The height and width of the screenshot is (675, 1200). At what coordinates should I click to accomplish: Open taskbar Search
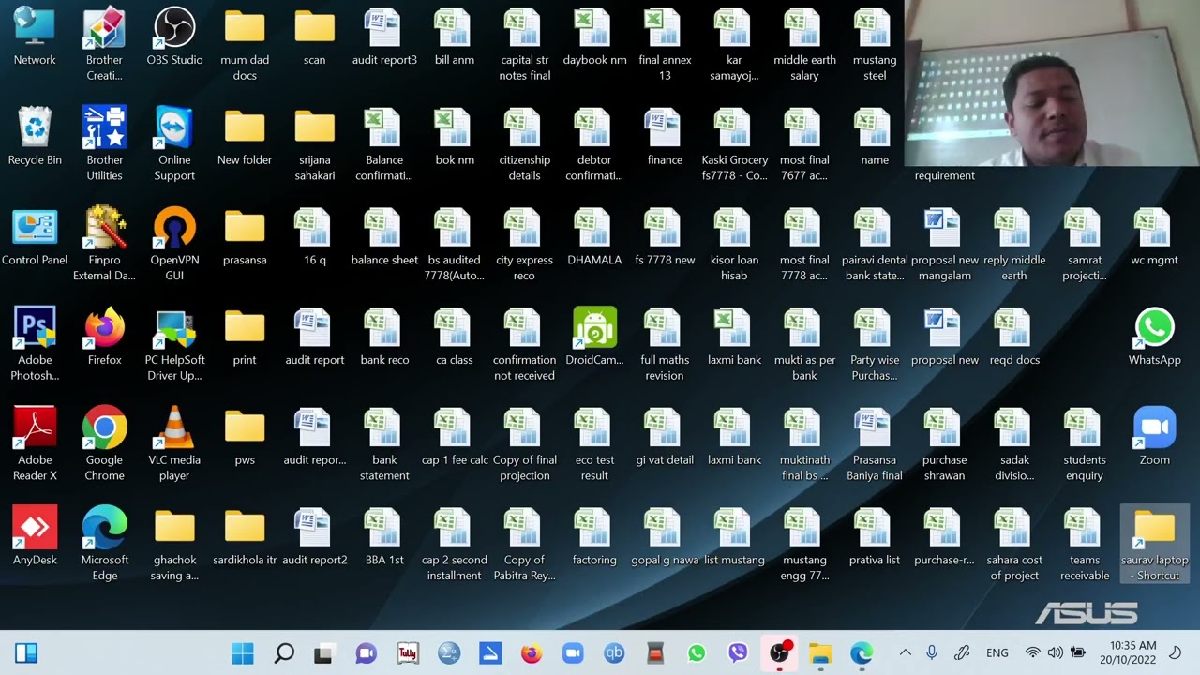click(x=284, y=653)
